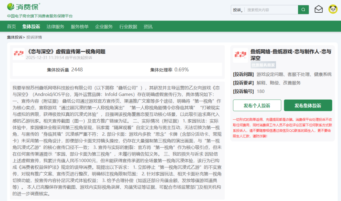Click the complaint title game logo thumbnail
341x201 pixels.
(19, 54)
